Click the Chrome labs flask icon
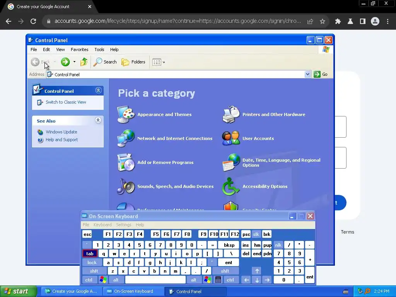The image size is (396, 297). 350,22
